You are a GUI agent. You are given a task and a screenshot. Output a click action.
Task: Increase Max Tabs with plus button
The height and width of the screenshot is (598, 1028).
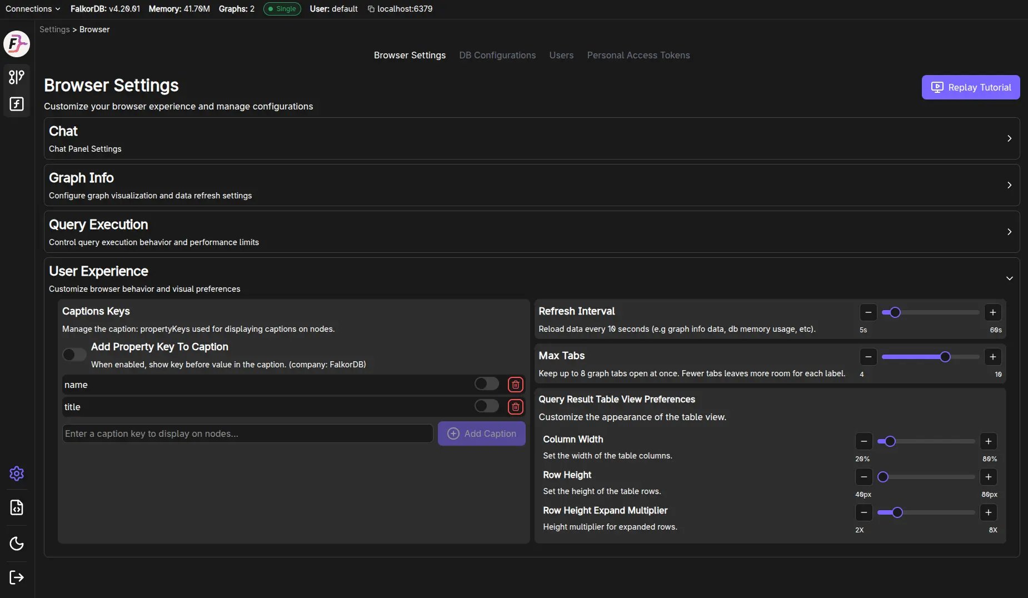click(992, 357)
